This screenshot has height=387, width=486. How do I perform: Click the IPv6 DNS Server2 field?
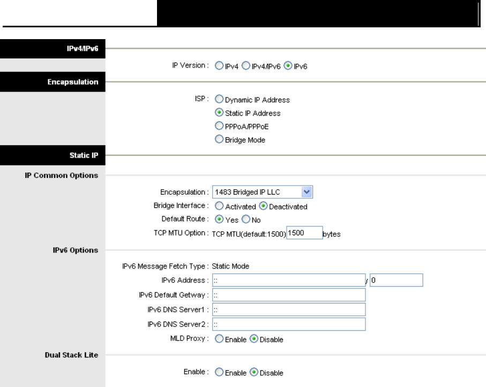(x=289, y=324)
